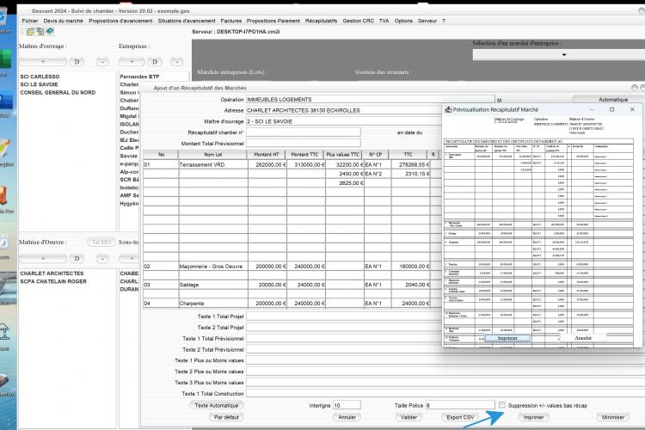Open Devis du marché menu

point(64,21)
